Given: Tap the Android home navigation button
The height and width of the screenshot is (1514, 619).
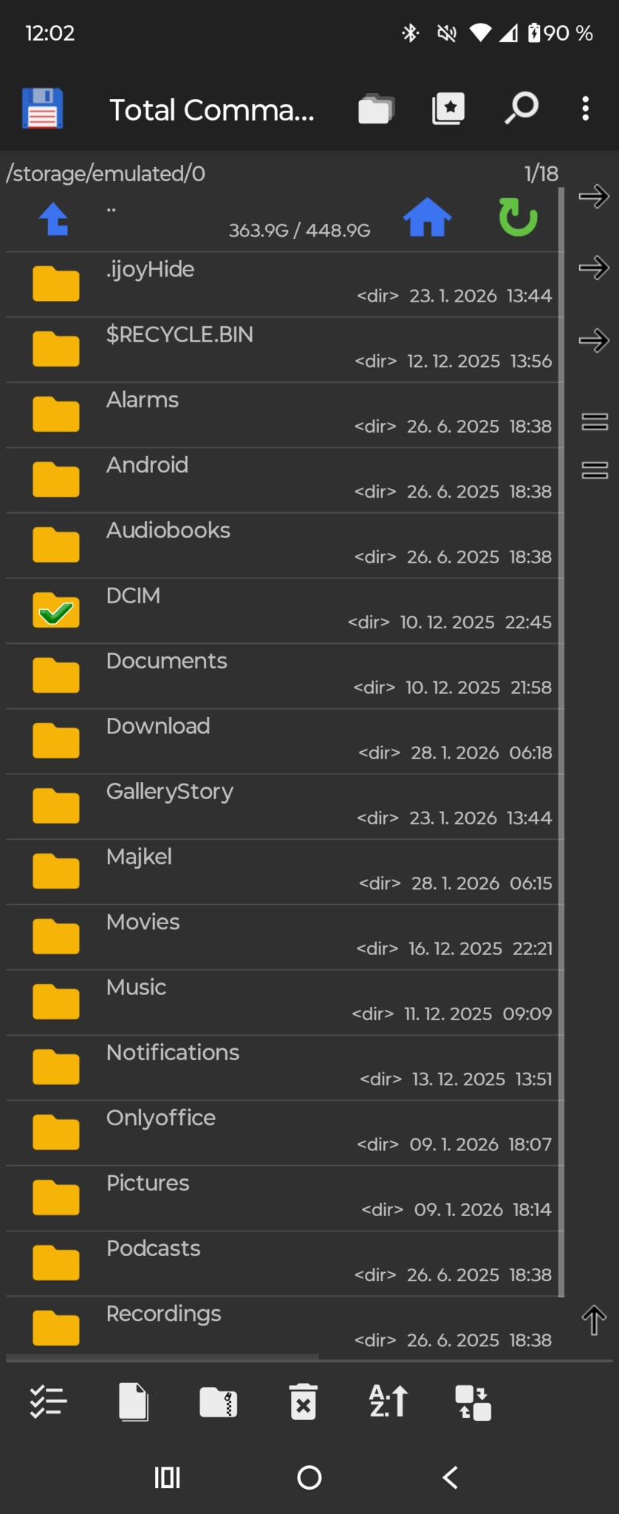Looking at the screenshot, I should pyautogui.click(x=309, y=1477).
